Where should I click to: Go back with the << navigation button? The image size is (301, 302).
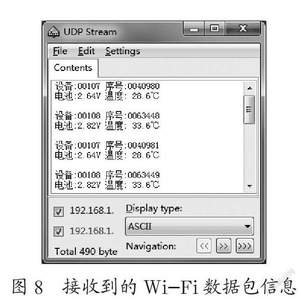pos(204,246)
